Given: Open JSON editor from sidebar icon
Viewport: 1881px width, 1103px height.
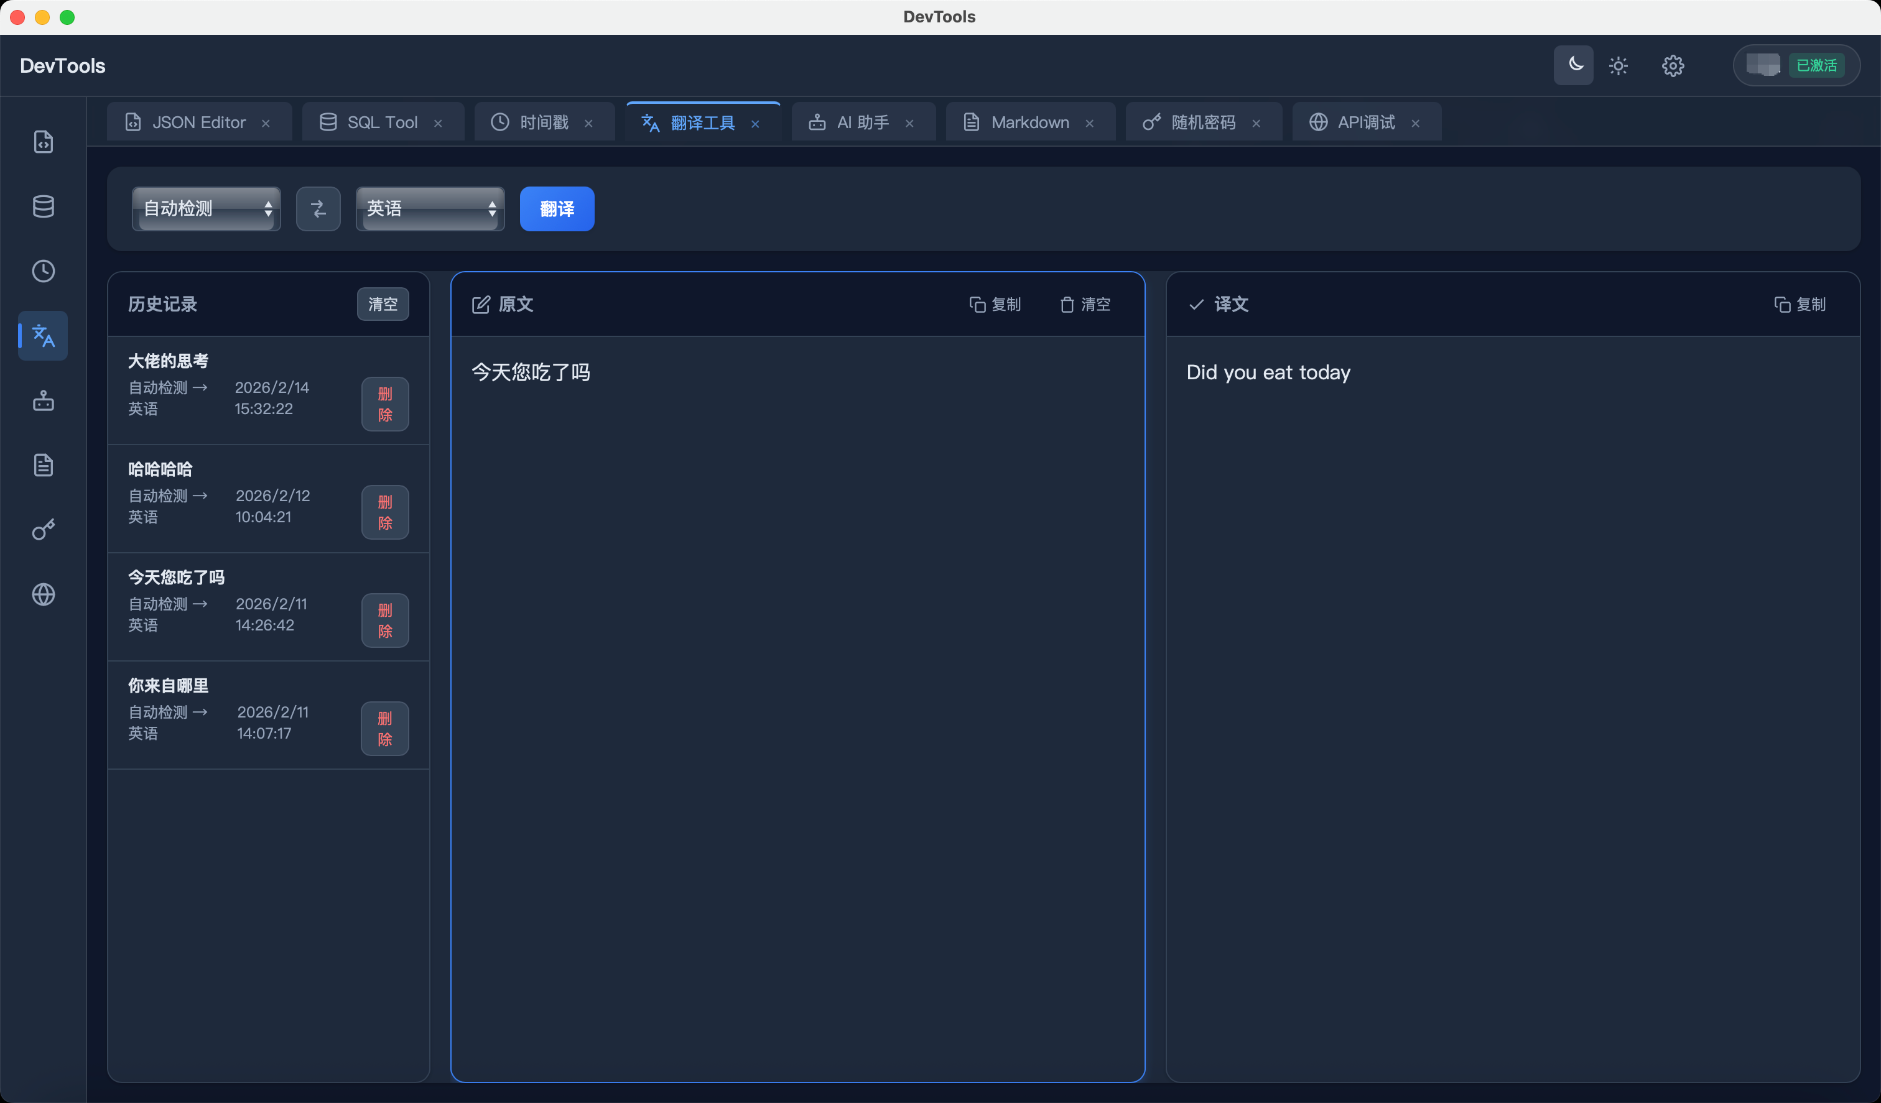Looking at the screenshot, I should [x=44, y=142].
